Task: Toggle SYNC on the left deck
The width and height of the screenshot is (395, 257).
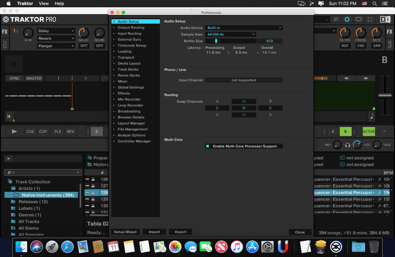Action: [x=14, y=78]
